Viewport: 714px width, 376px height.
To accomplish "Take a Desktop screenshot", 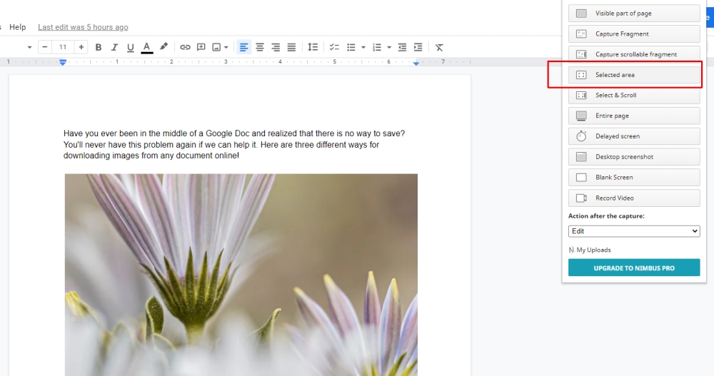I will [x=634, y=156].
